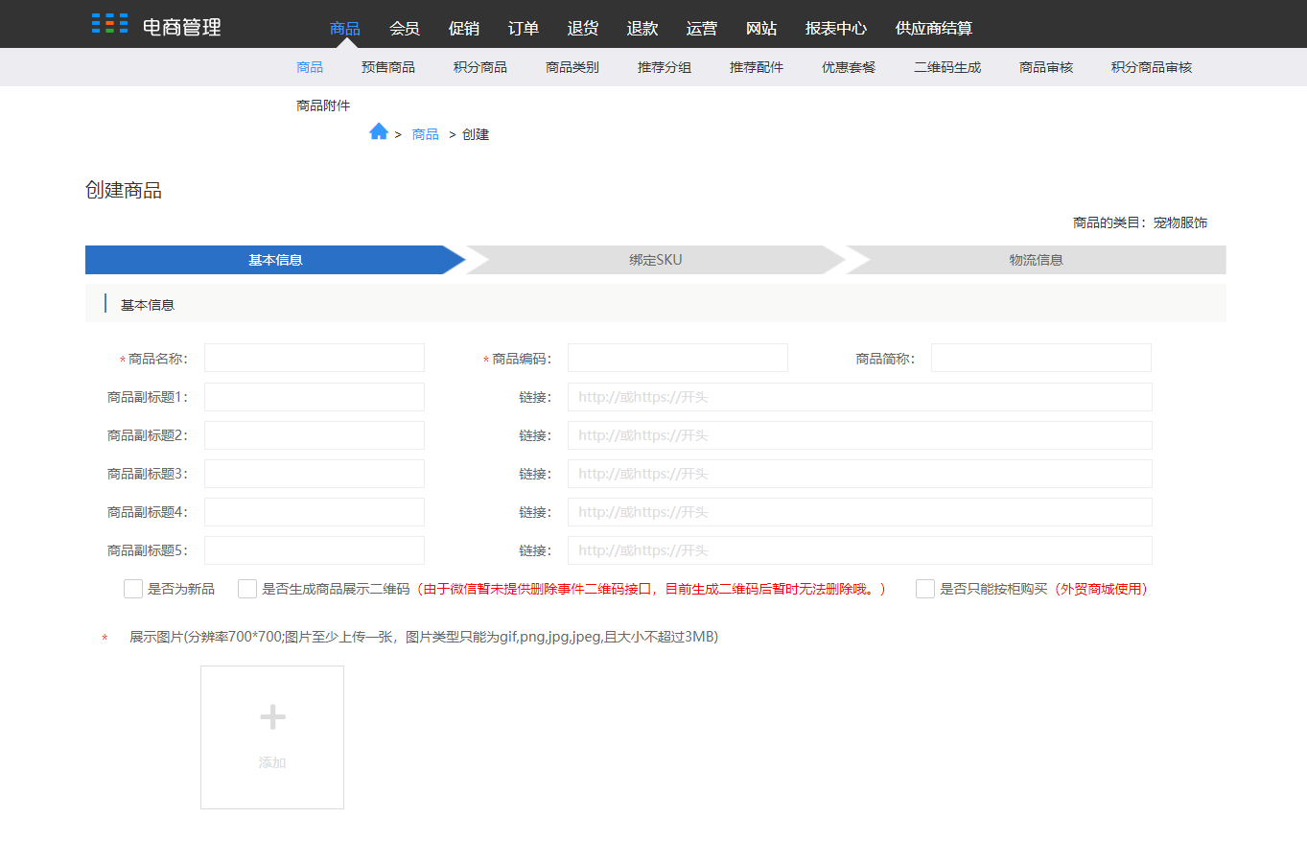The height and width of the screenshot is (841, 1307).
Task: Open the 退款 top menu
Action: [642, 29]
